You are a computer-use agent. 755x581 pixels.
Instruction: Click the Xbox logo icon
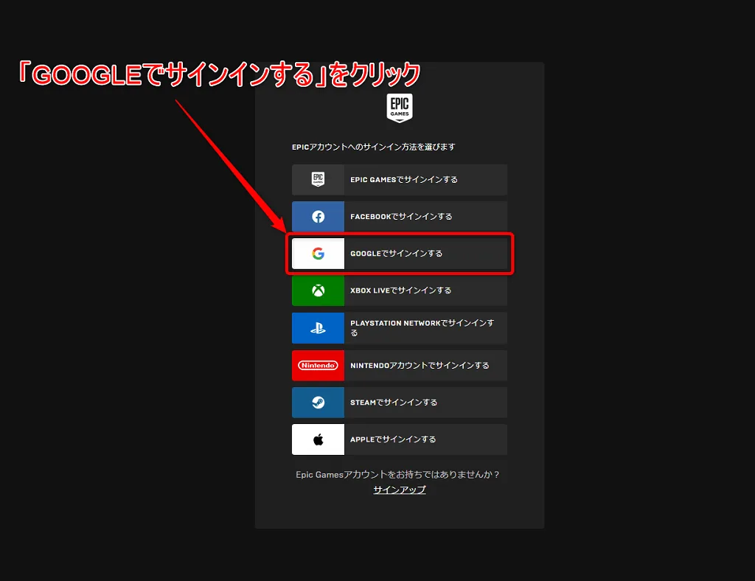pos(318,290)
